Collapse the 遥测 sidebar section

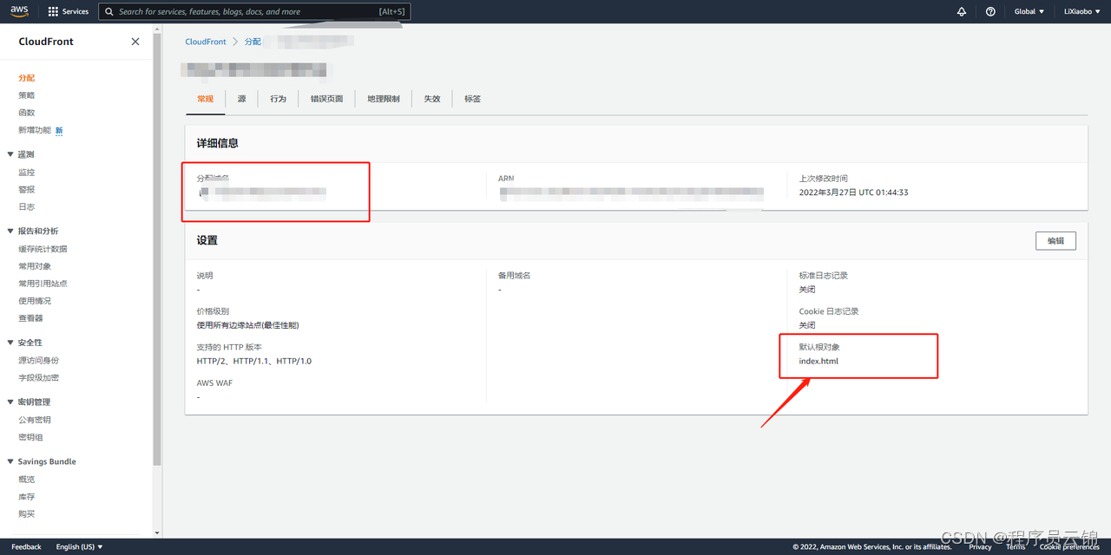point(10,154)
